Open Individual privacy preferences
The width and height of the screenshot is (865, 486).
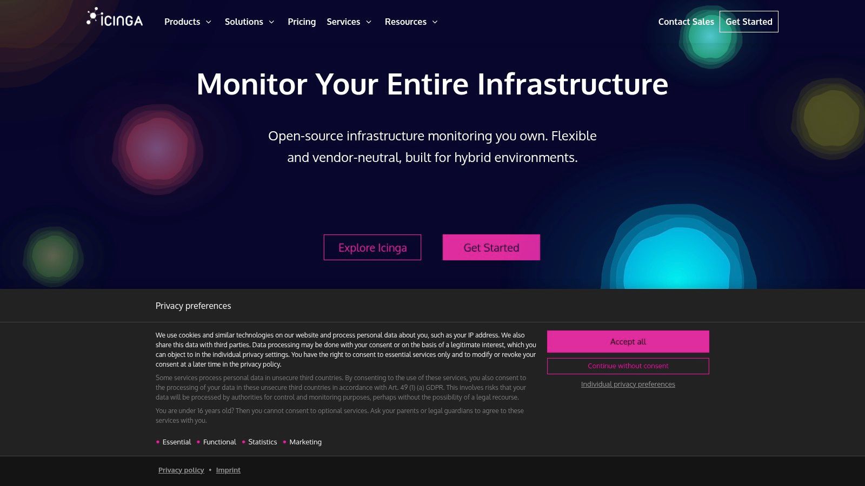coord(628,384)
